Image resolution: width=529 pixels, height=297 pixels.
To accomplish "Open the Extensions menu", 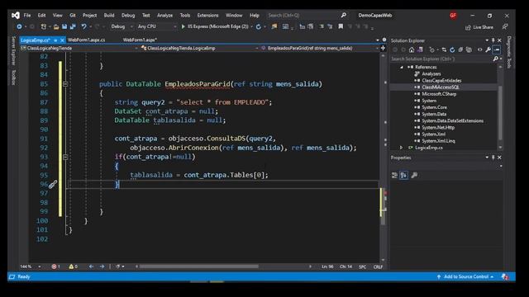I will point(207,15).
